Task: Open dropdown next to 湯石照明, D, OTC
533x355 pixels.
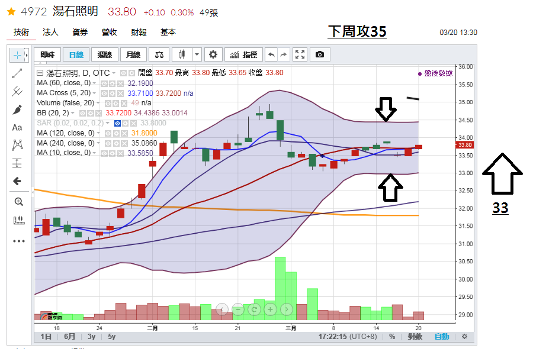Action: click(114, 73)
